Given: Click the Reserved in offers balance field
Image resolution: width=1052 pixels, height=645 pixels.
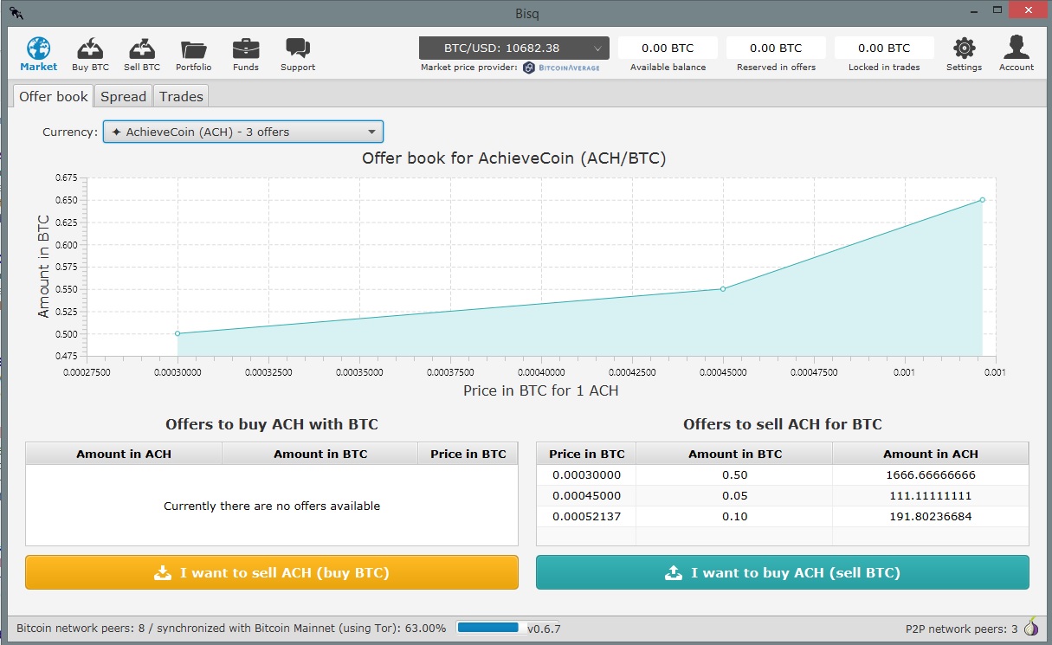Looking at the screenshot, I should pyautogui.click(x=776, y=48).
